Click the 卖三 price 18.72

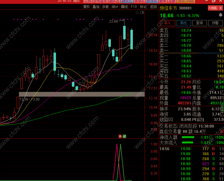point(186,40)
